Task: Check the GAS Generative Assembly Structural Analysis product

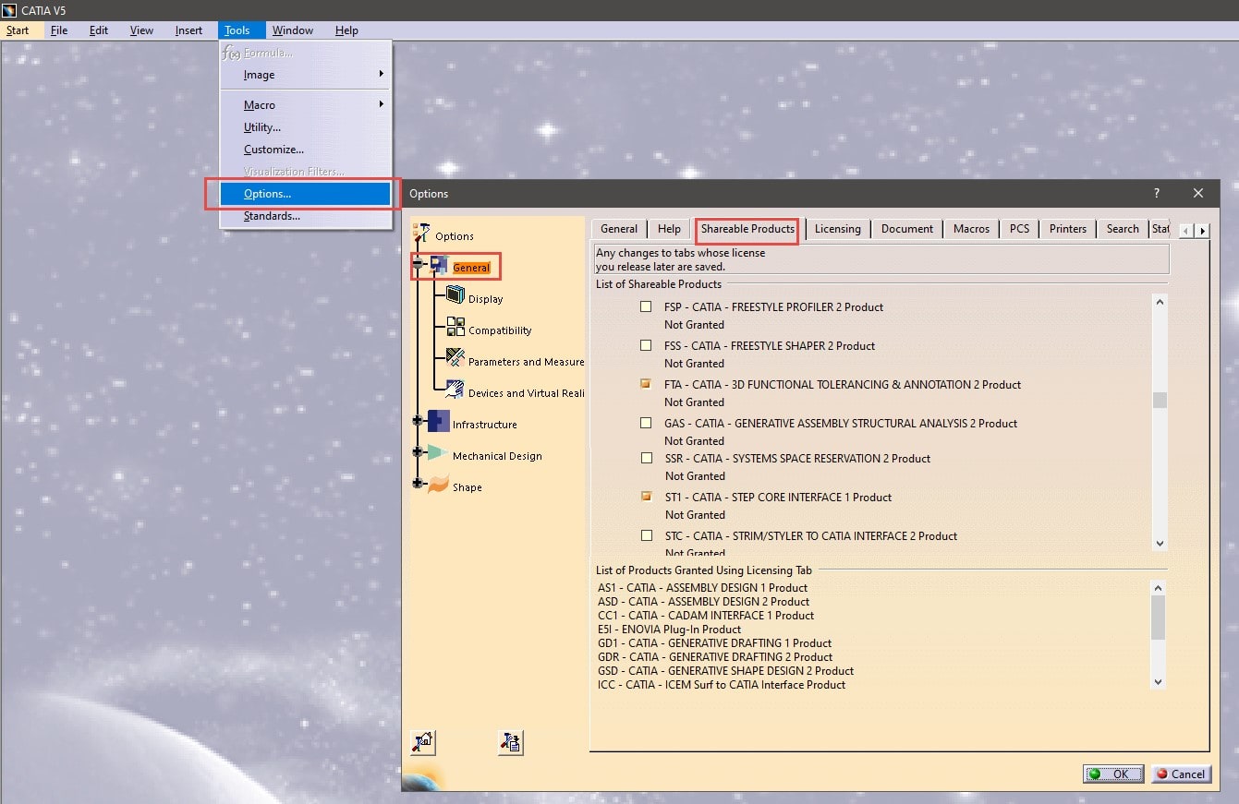Action: click(644, 423)
